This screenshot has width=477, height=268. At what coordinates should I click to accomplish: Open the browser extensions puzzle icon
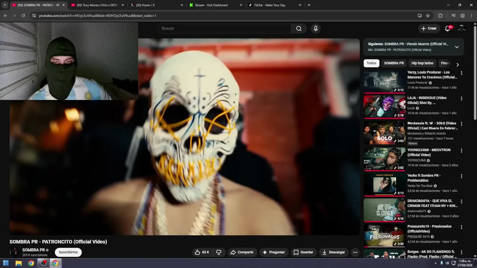440,16
